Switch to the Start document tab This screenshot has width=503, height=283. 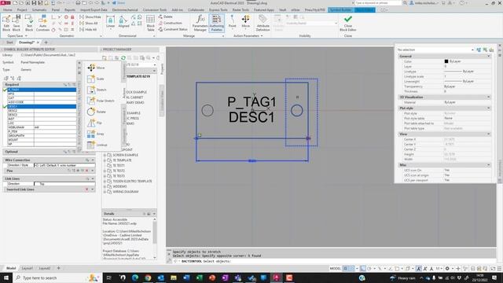pos(9,42)
